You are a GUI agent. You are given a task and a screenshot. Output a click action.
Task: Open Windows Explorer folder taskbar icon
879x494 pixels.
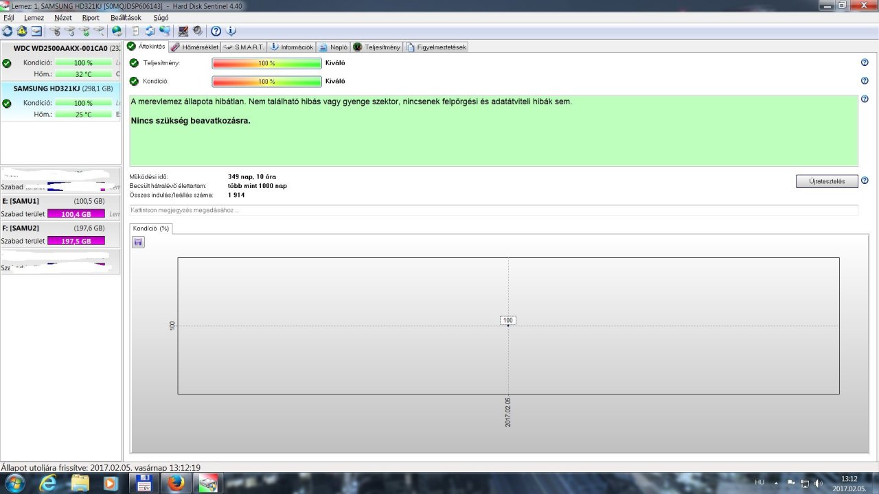click(x=80, y=483)
